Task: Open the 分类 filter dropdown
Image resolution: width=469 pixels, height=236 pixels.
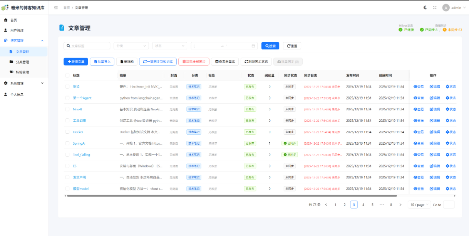Action: pos(131,46)
